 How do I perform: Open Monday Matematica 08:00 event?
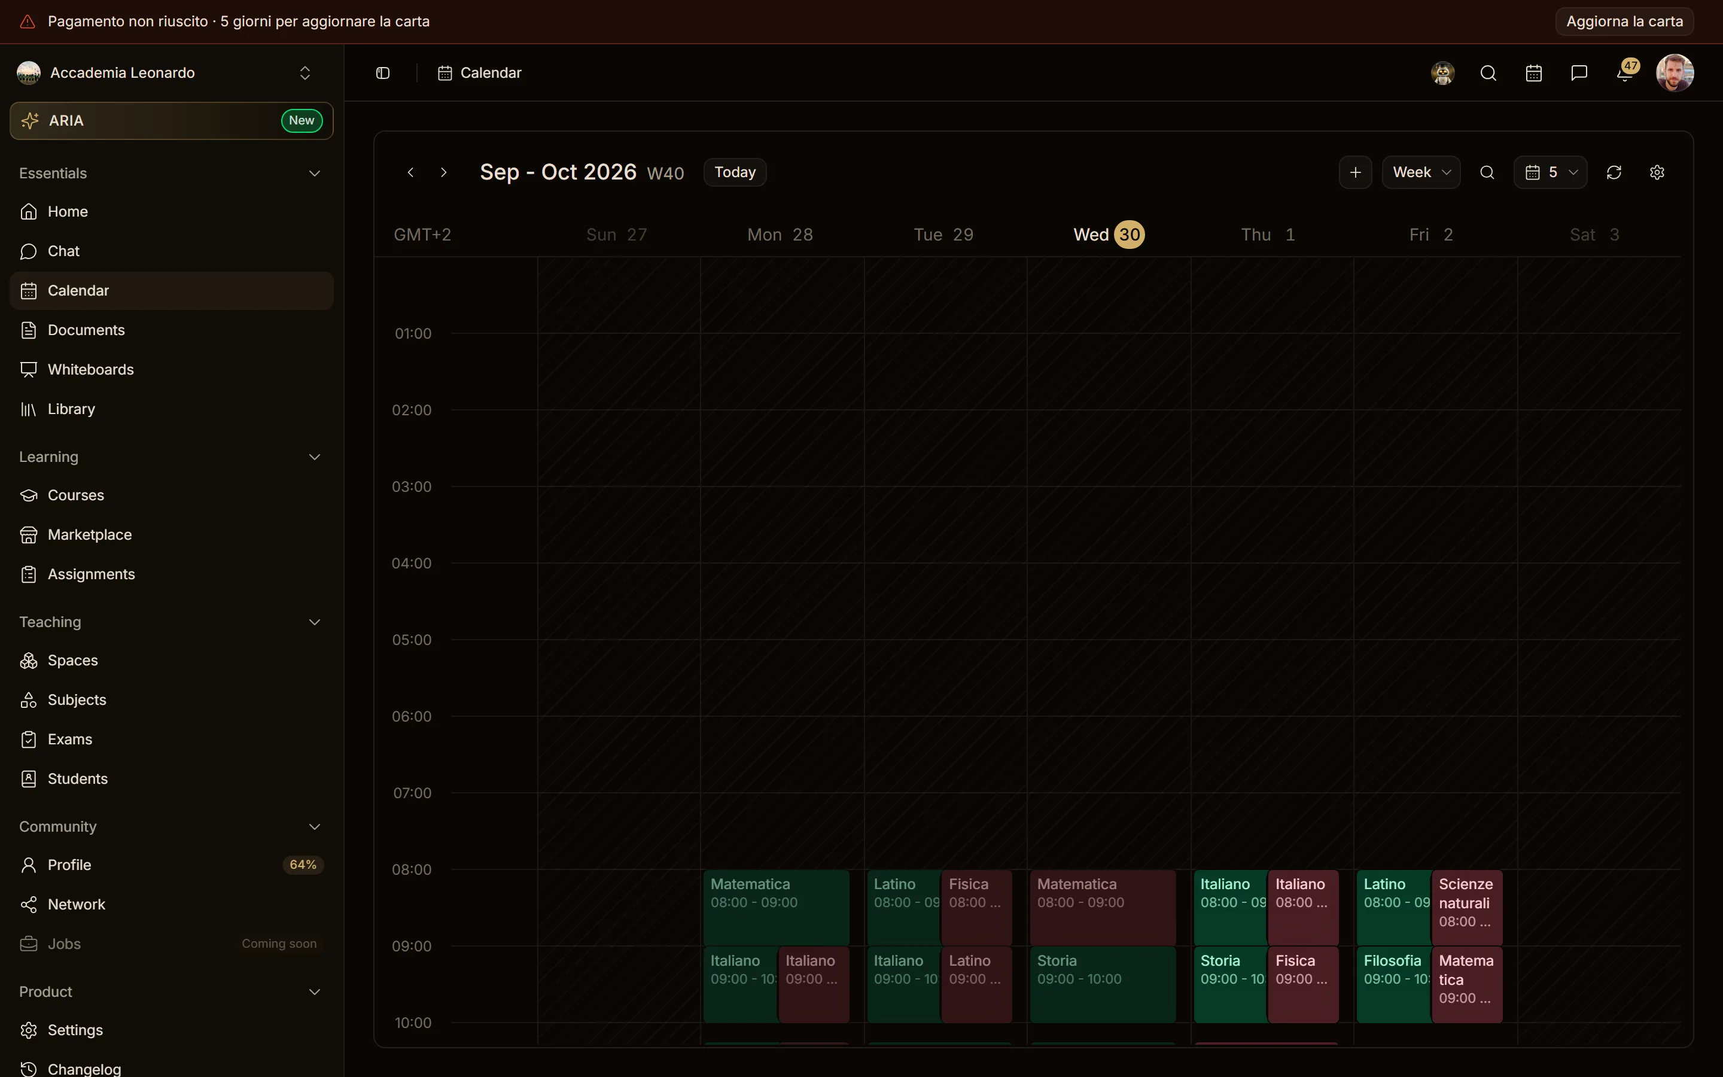coord(776,908)
